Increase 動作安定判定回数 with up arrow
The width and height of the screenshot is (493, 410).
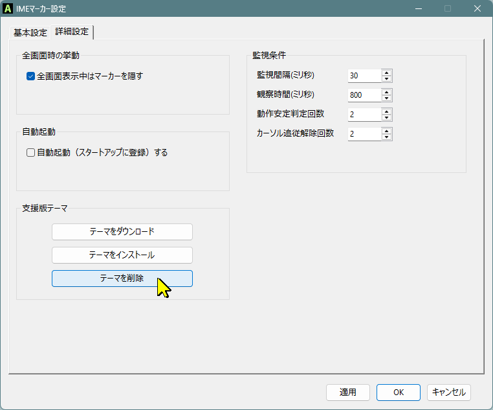tap(386, 111)
